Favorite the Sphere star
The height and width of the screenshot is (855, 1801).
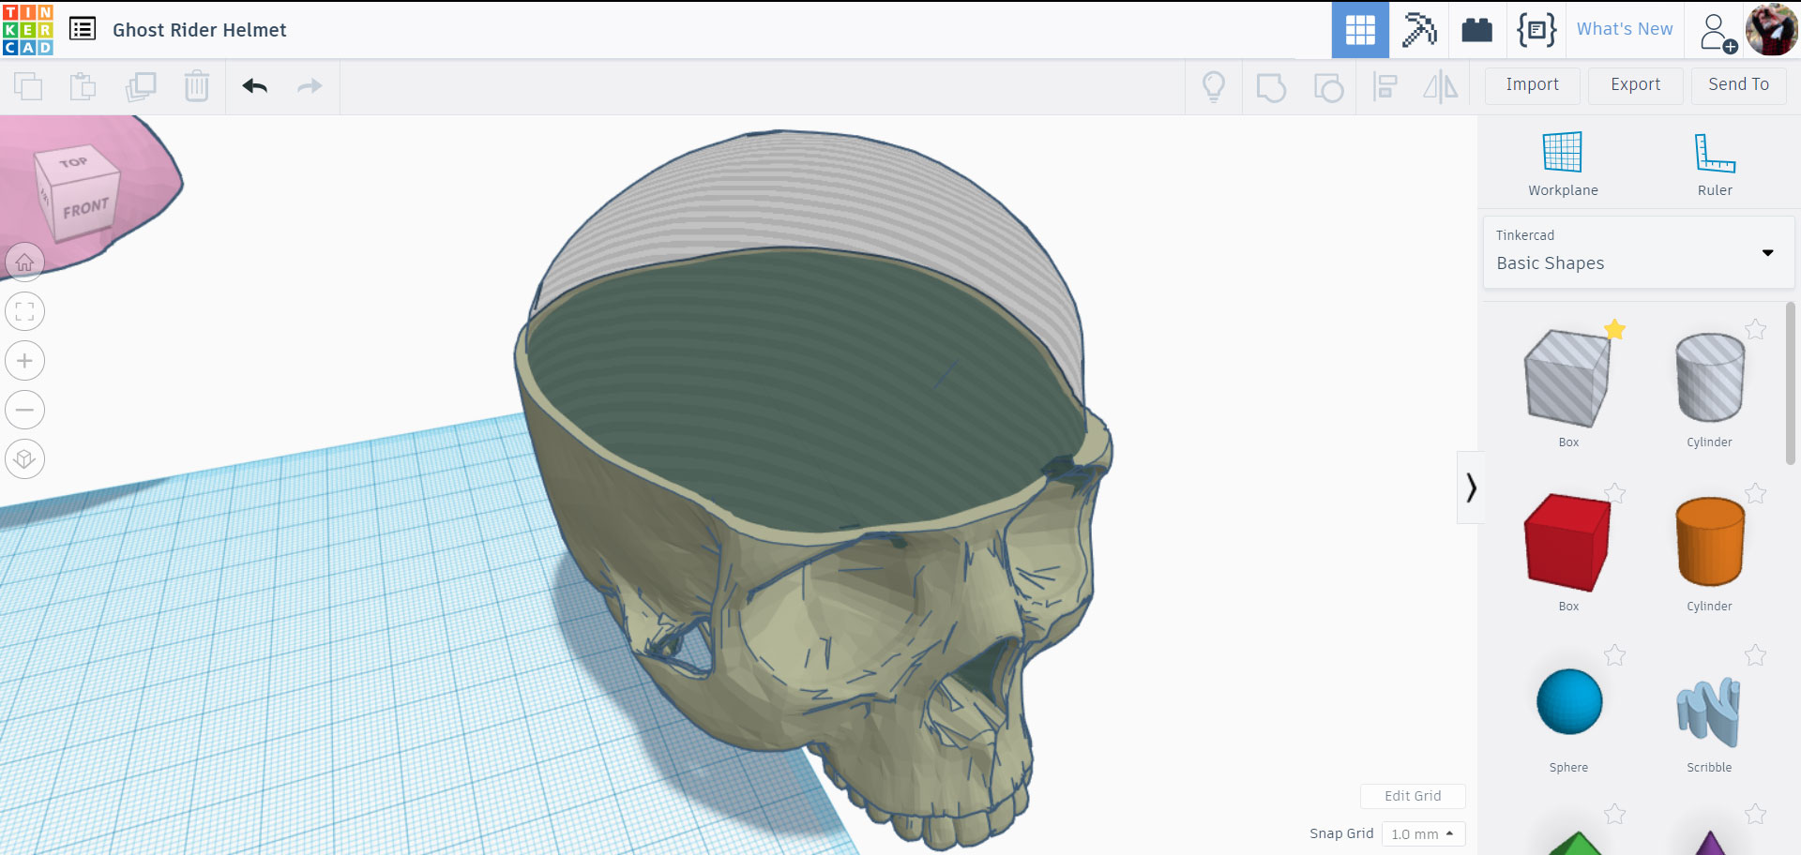point(1614,654)
